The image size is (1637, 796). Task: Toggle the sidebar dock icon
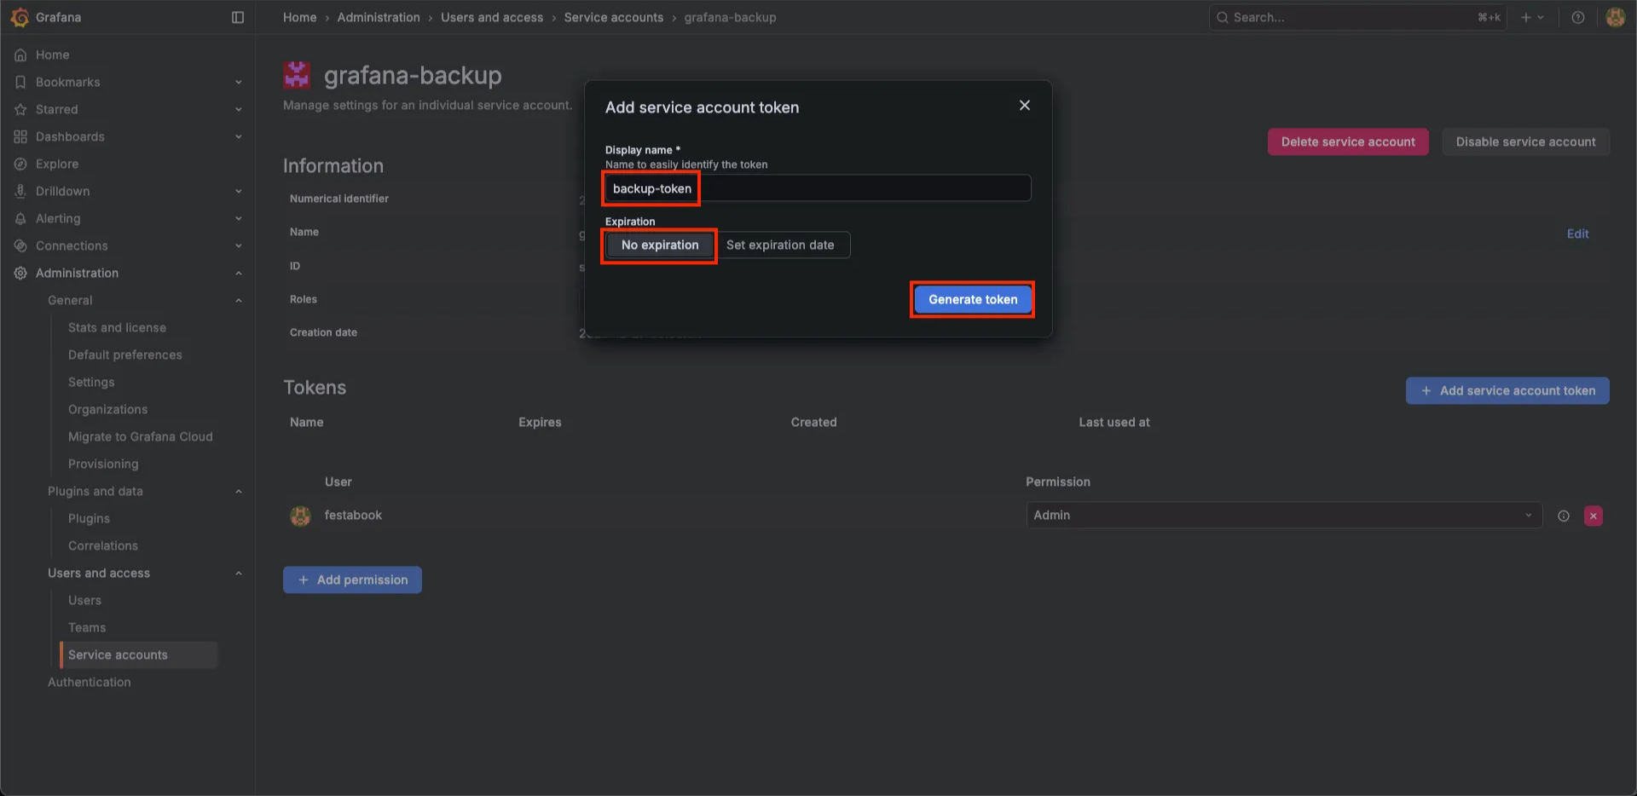[238, 17]
